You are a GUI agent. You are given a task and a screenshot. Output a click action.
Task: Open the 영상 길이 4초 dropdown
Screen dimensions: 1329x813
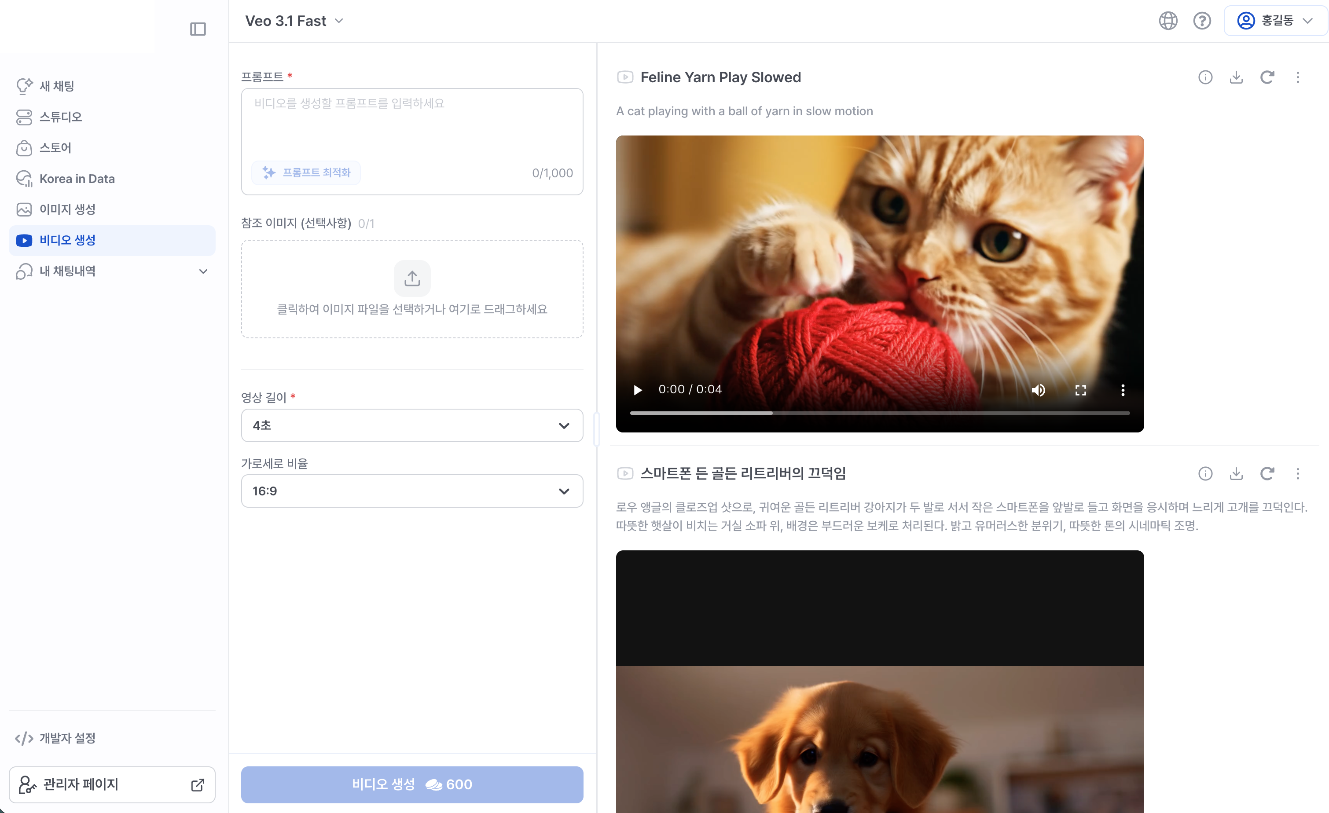(x=412, y=425)
